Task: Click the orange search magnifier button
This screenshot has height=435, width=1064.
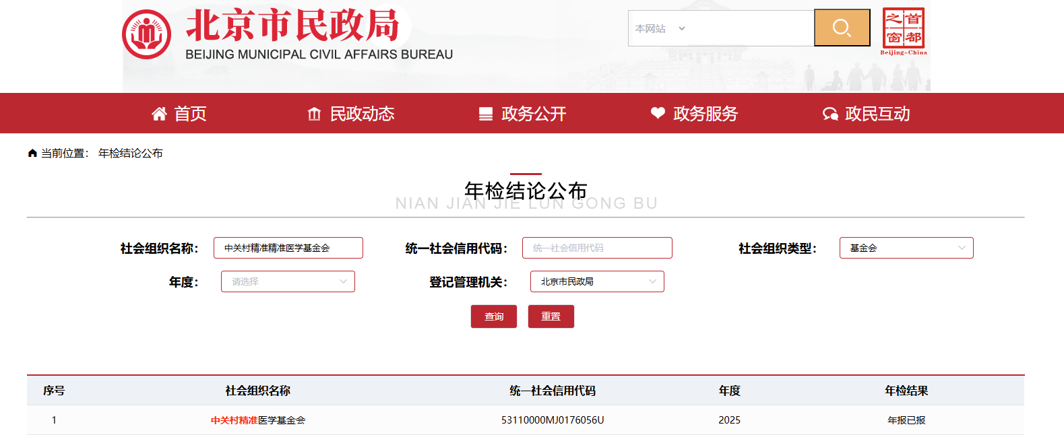Action: pyautogui.click(x=842, y=28)
